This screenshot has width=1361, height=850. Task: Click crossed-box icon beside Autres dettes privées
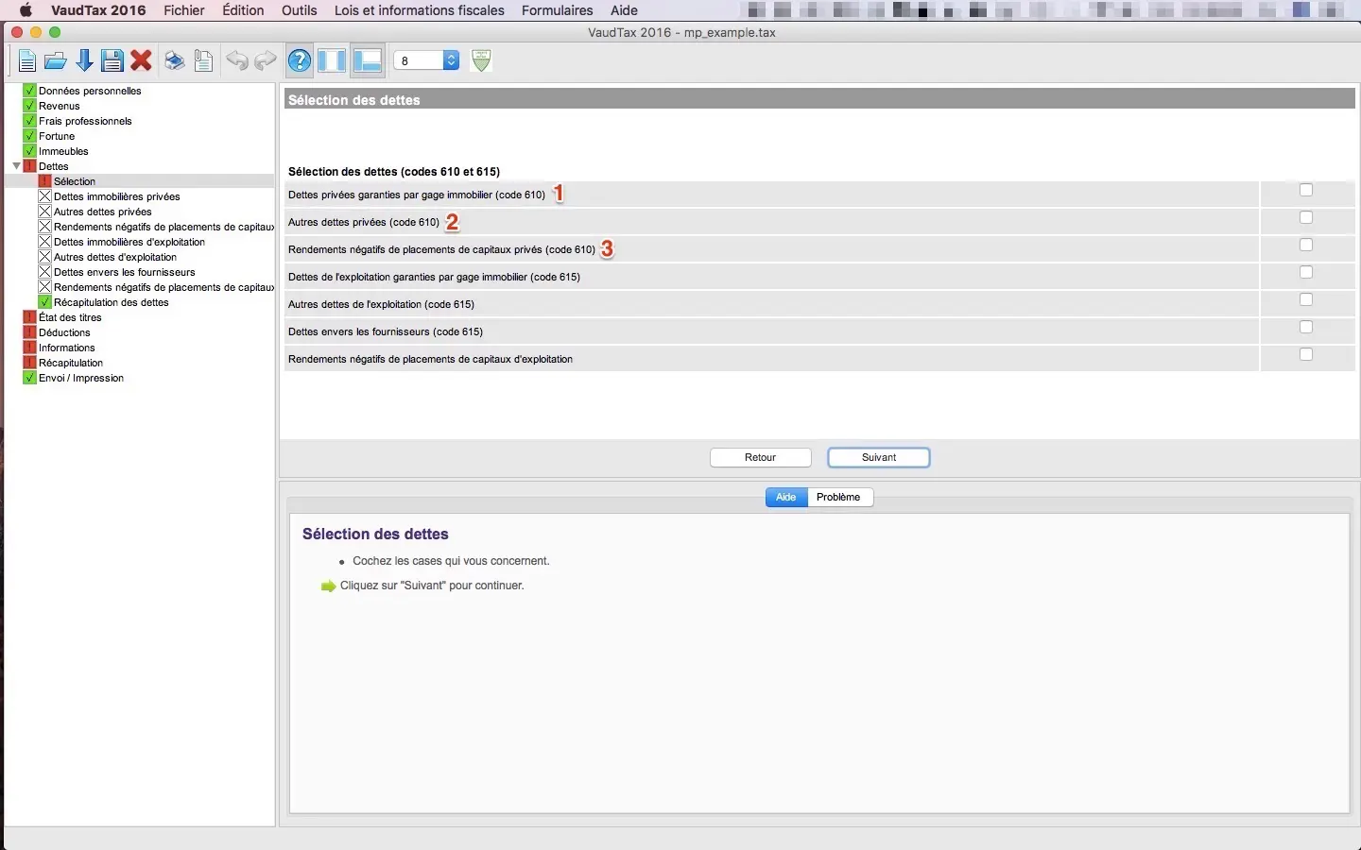click(x=44, y=212)
